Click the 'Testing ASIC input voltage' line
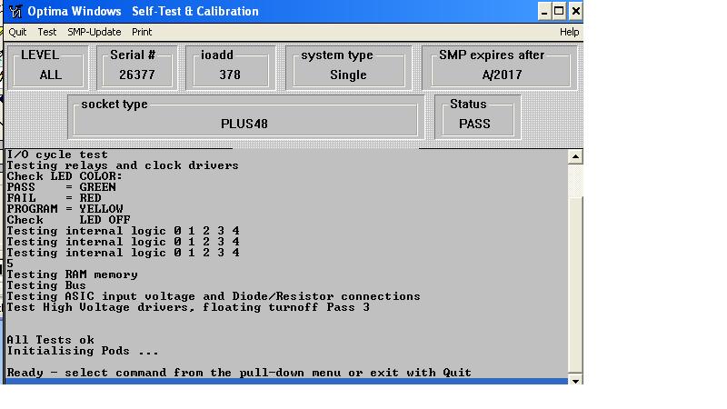 214,296
